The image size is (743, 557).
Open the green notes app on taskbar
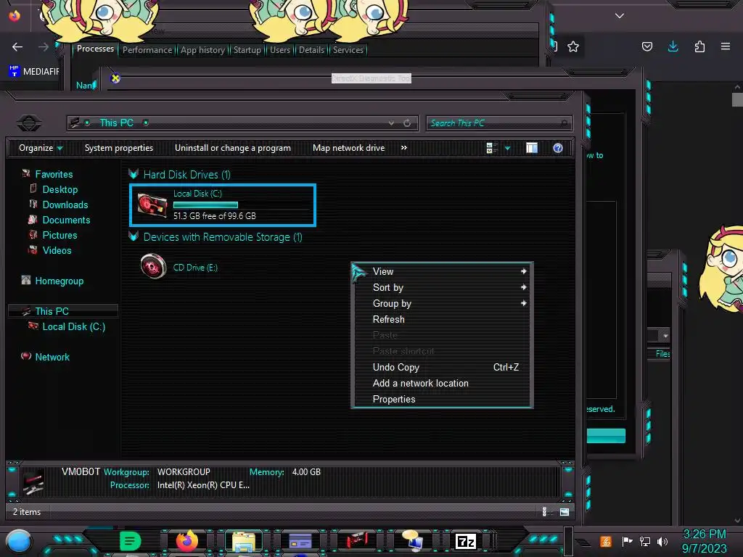click(x=131, y=541)
